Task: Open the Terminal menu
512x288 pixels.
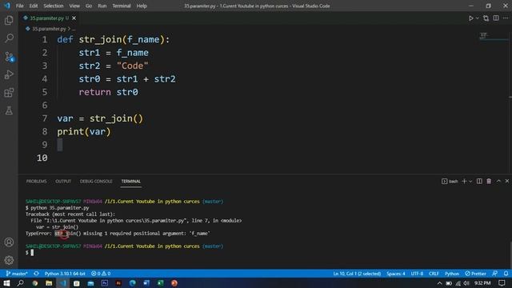Action: pyautogui.click(x=121, y=6)
